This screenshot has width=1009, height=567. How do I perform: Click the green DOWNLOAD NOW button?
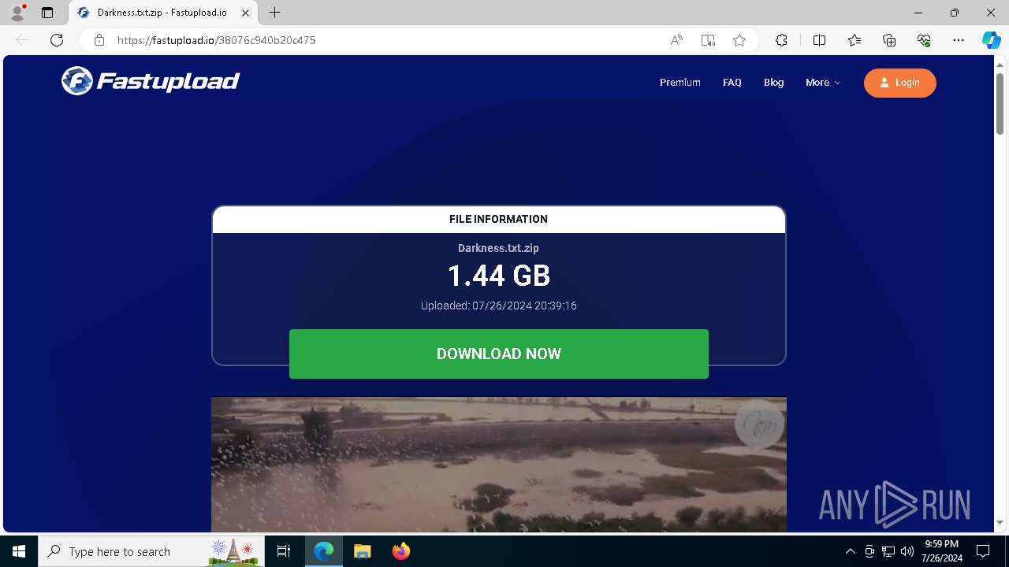click(x=499, y=354)
